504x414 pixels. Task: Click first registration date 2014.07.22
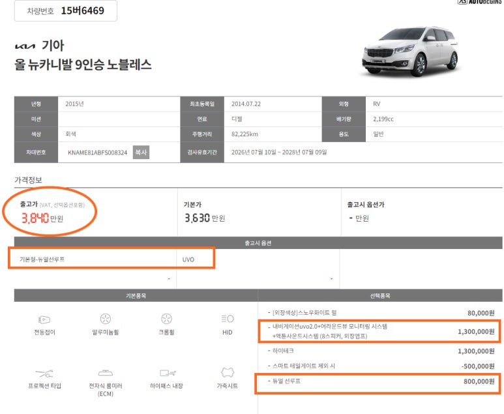click(x=246, y=104)
